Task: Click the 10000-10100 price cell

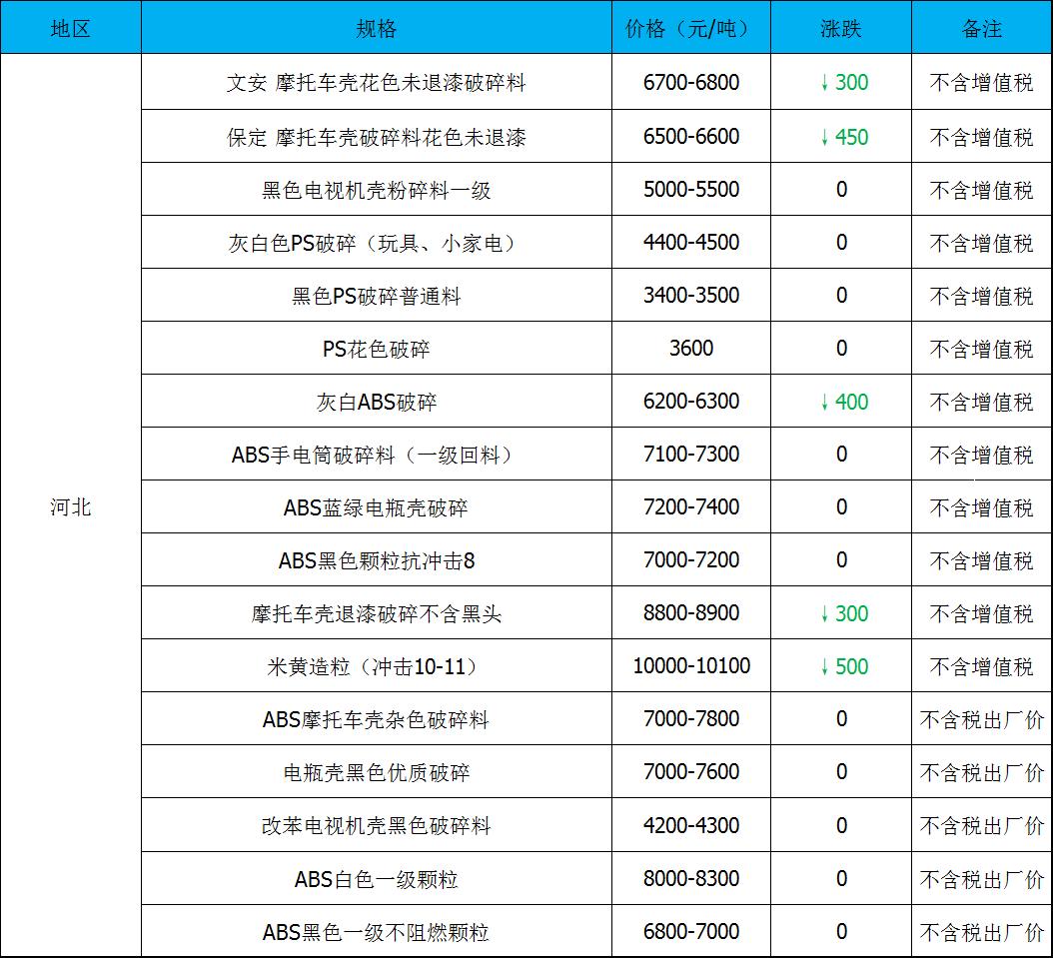Action: point(691,666)
